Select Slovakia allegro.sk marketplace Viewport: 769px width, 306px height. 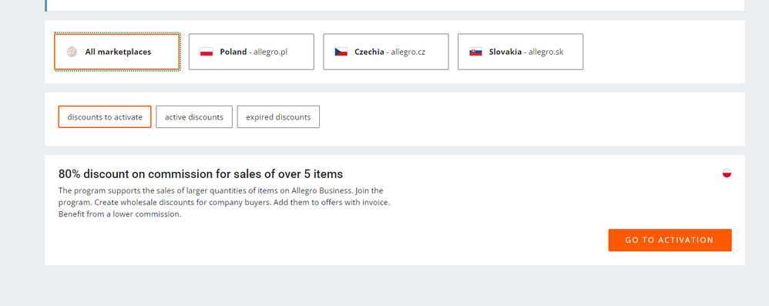(x=520, y=52)
